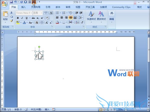150x112 pixels.
Task: Copy the selection
Action: (x=11, y=16)
